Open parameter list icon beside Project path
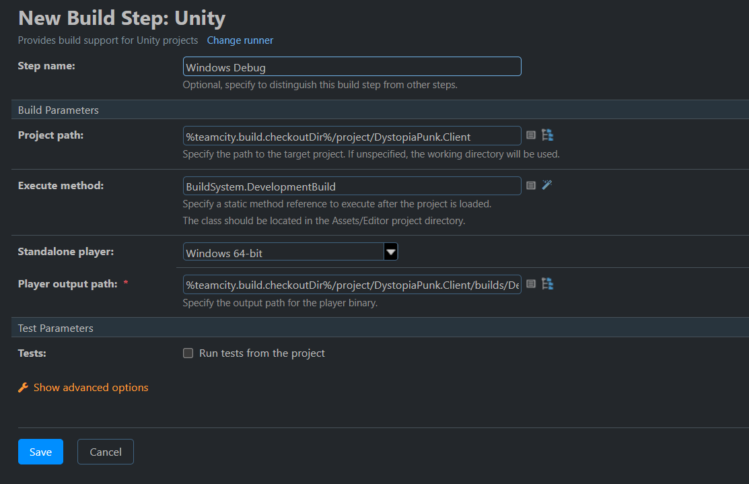This screenshot has width=749, height=484. 531,135
